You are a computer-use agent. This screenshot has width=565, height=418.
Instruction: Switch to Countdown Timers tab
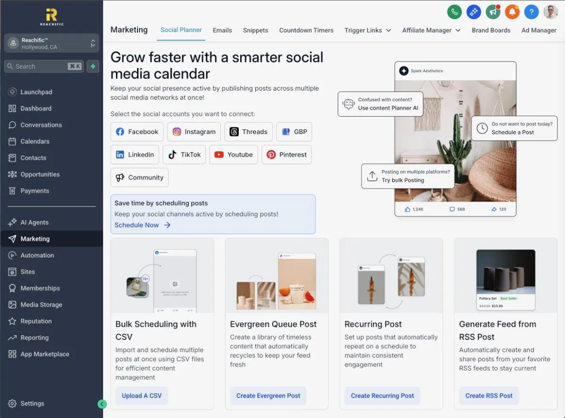[x=306, y=30]
